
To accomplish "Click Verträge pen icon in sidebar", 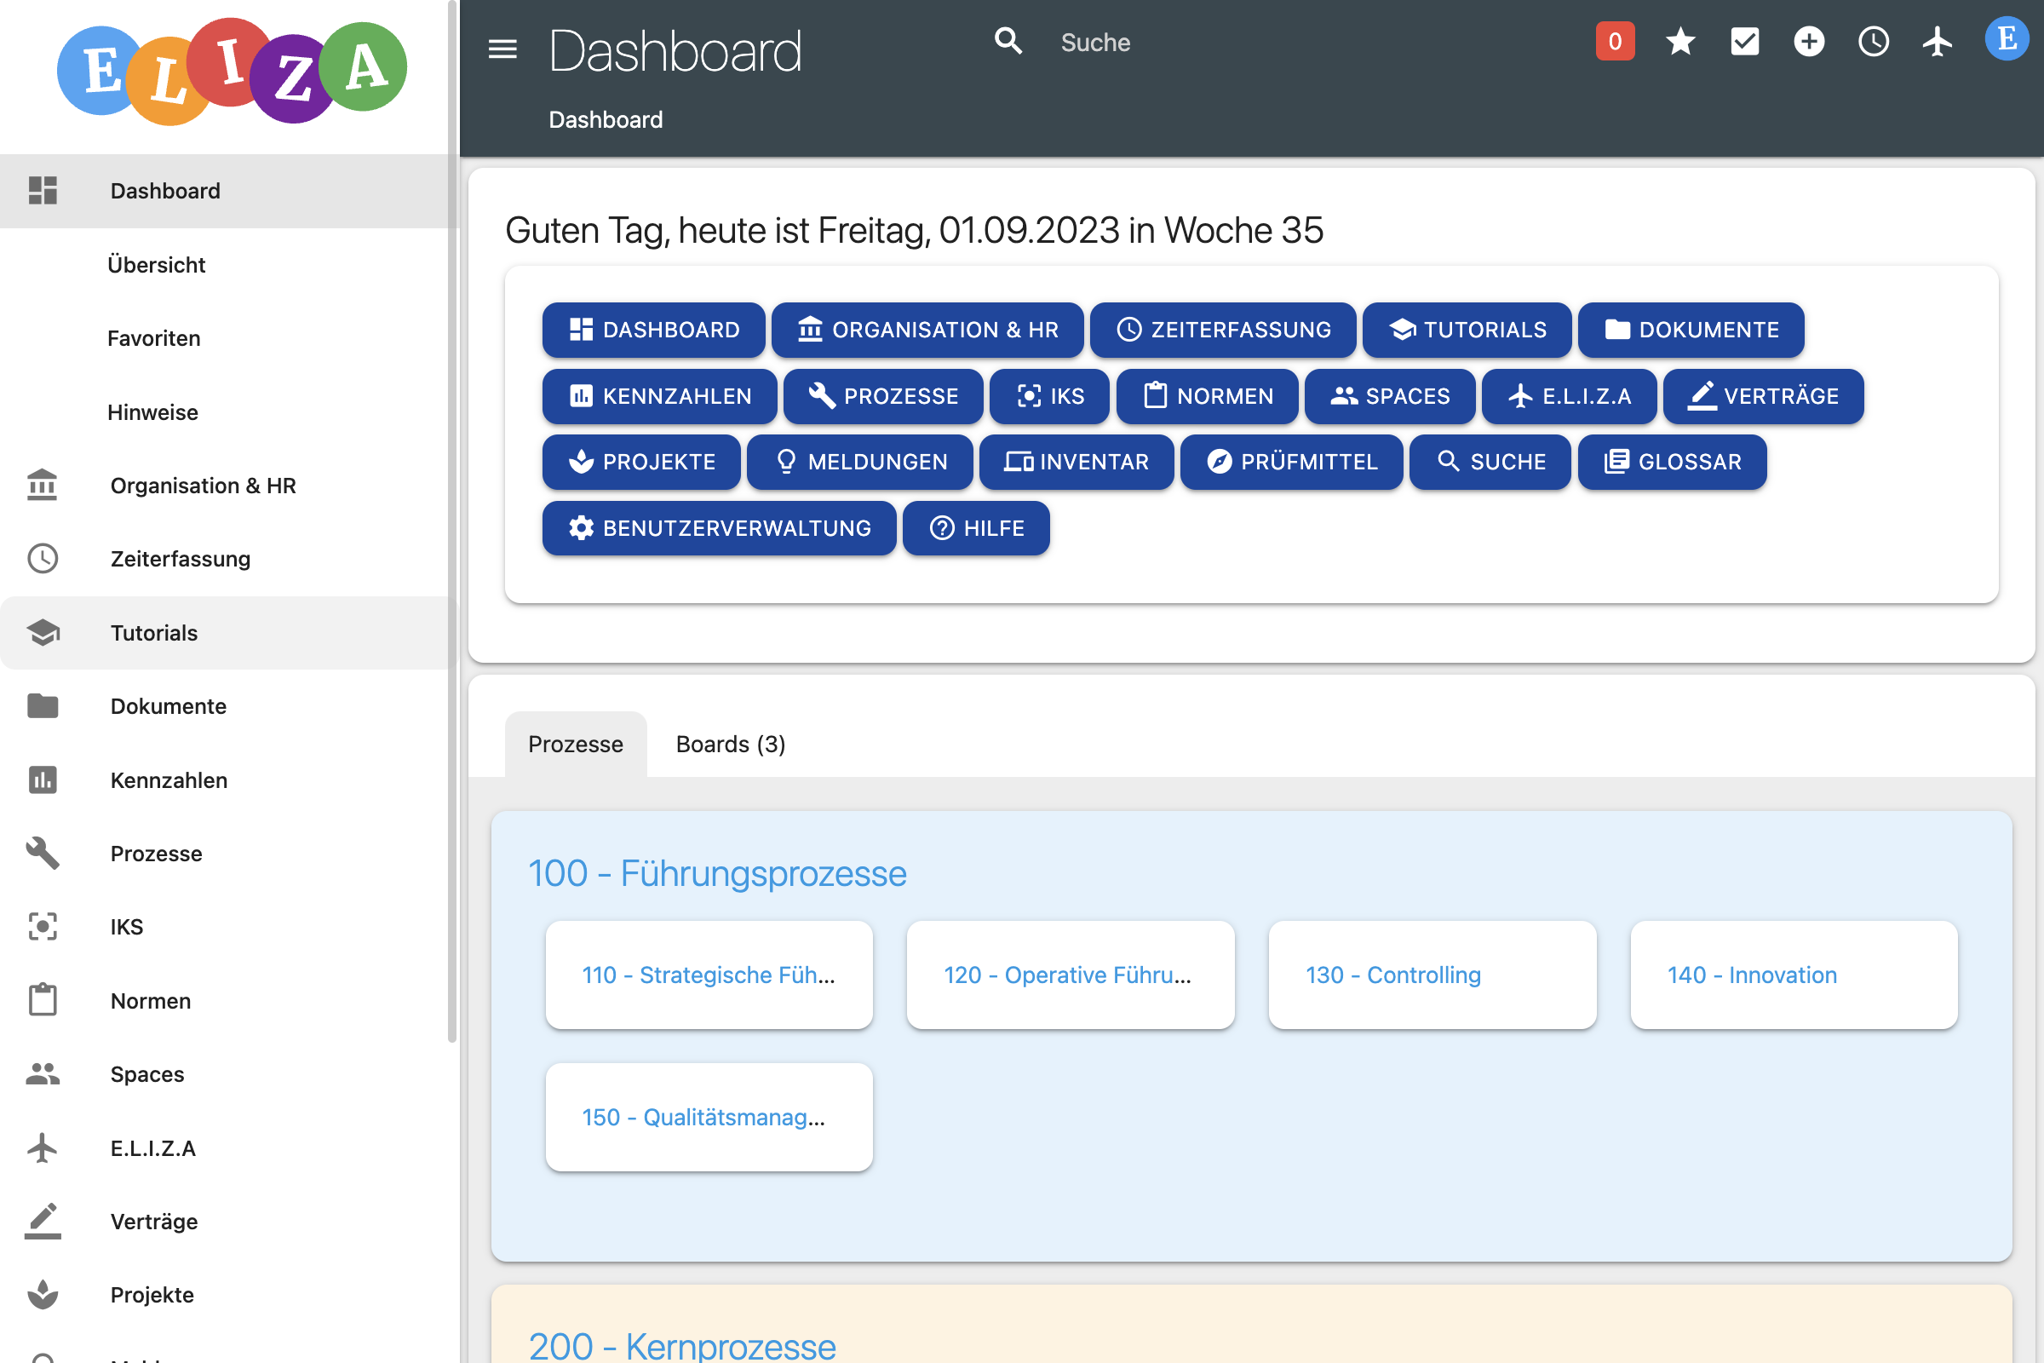I will point(43,1222).
